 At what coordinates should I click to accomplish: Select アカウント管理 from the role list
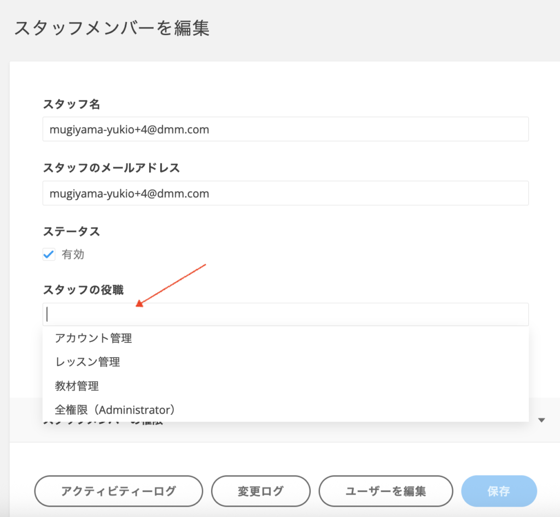click(94, 338)
